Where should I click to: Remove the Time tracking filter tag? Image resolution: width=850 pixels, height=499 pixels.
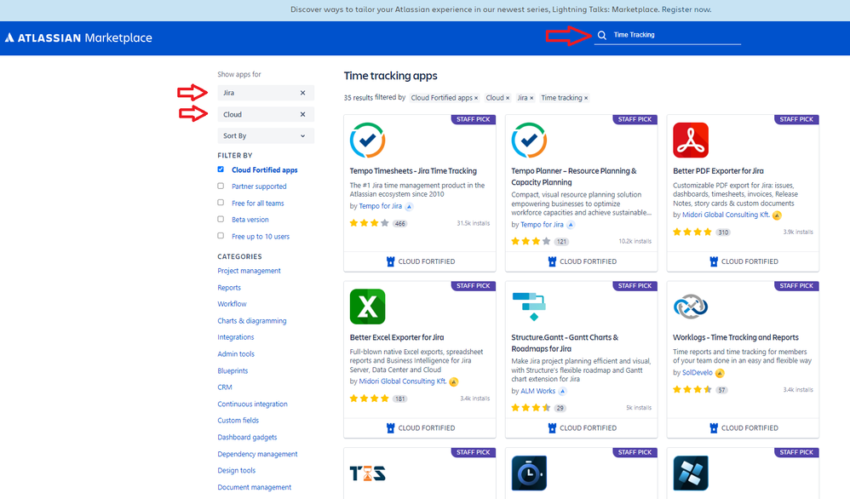point(586,98)
